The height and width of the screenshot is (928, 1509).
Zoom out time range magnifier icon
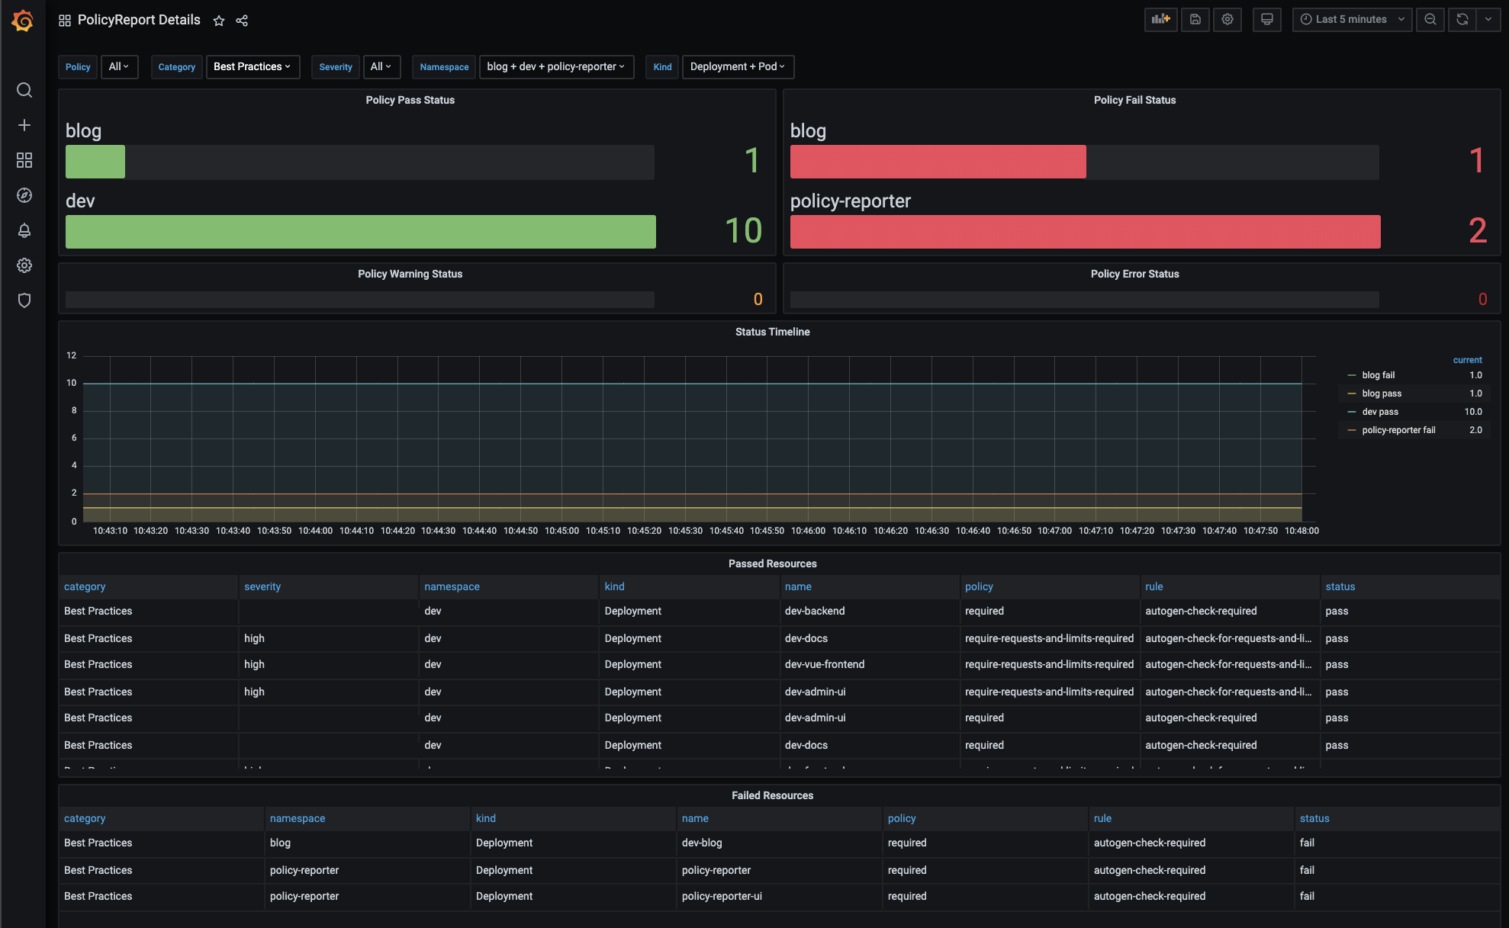(1430, 20)
